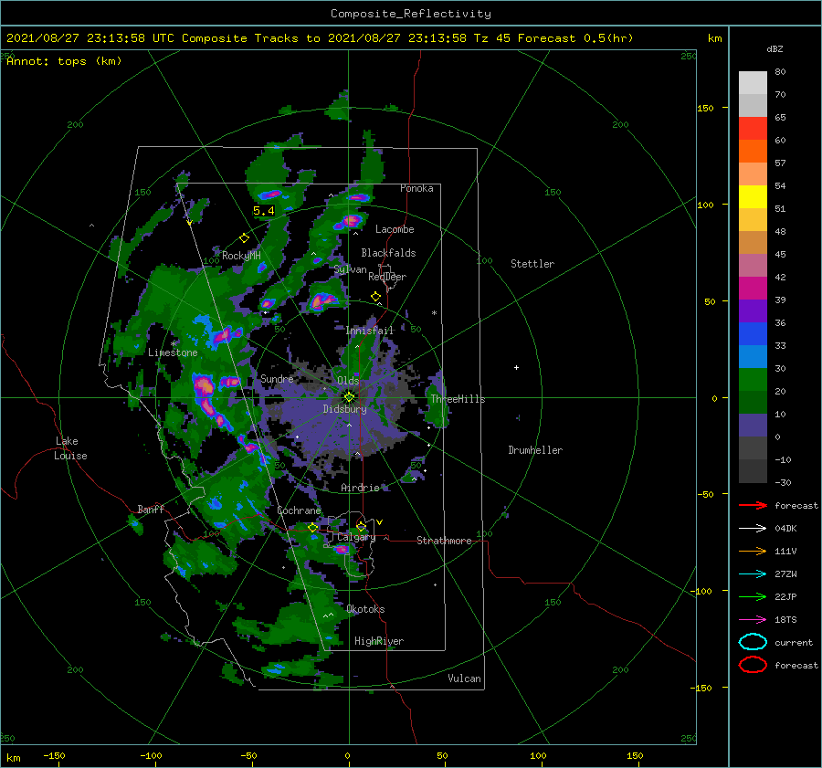The height and width of the screenshot is (768, 822).
Task: Click the purple 36-39 dBZ color swatch
Action: 753,310
